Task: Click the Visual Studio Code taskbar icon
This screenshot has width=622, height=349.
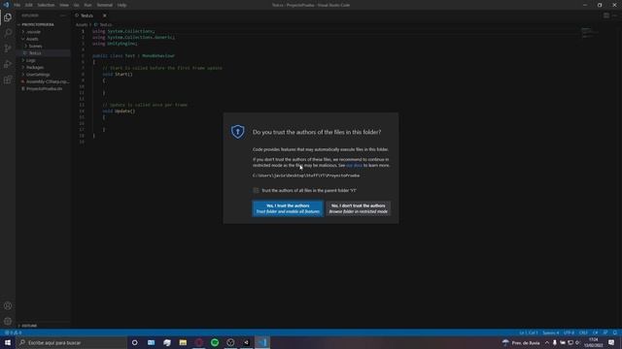Action: coord(262,342)
